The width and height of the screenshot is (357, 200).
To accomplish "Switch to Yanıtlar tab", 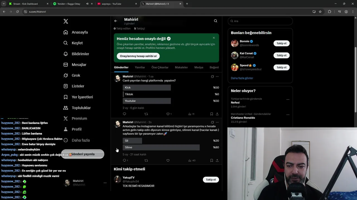I will pos(140,67).
